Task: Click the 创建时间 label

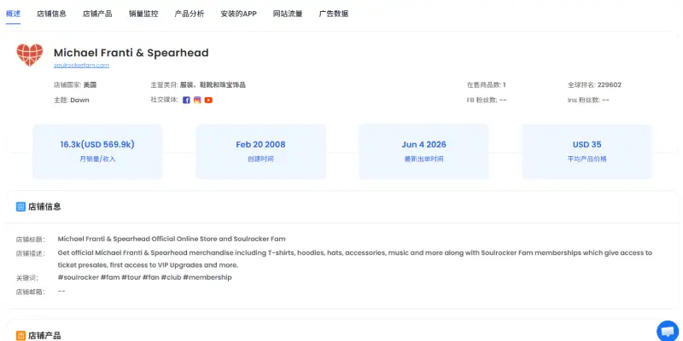Action: 260,159
